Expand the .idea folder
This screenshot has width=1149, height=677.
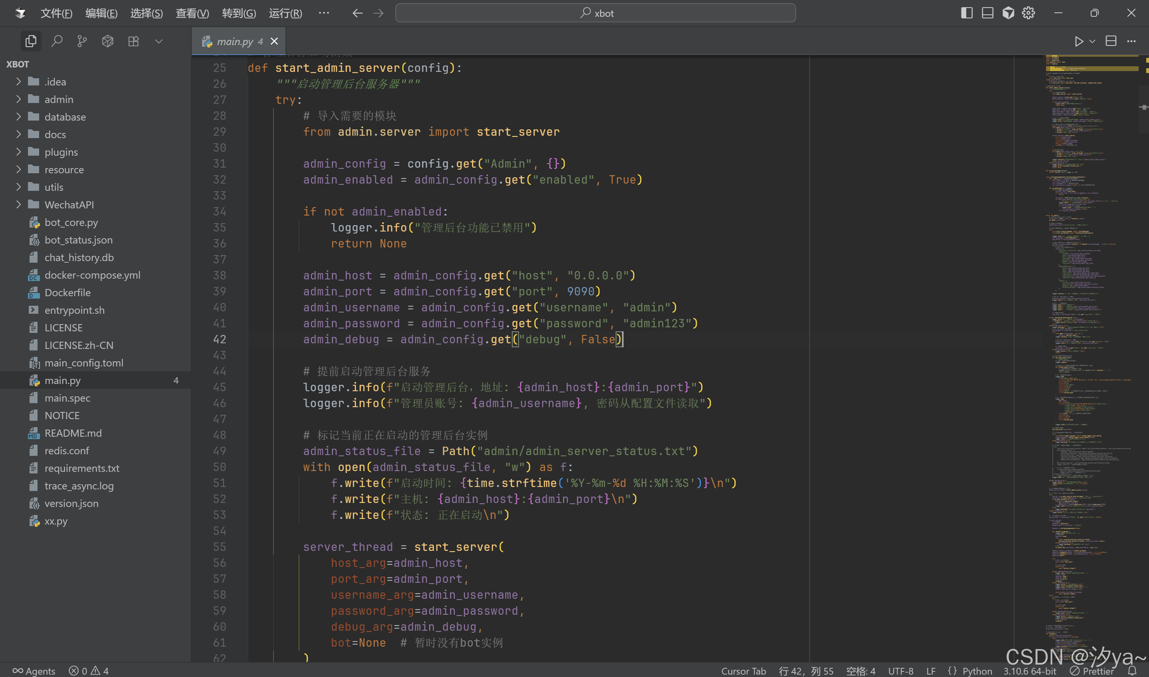[x=95, y=82]
